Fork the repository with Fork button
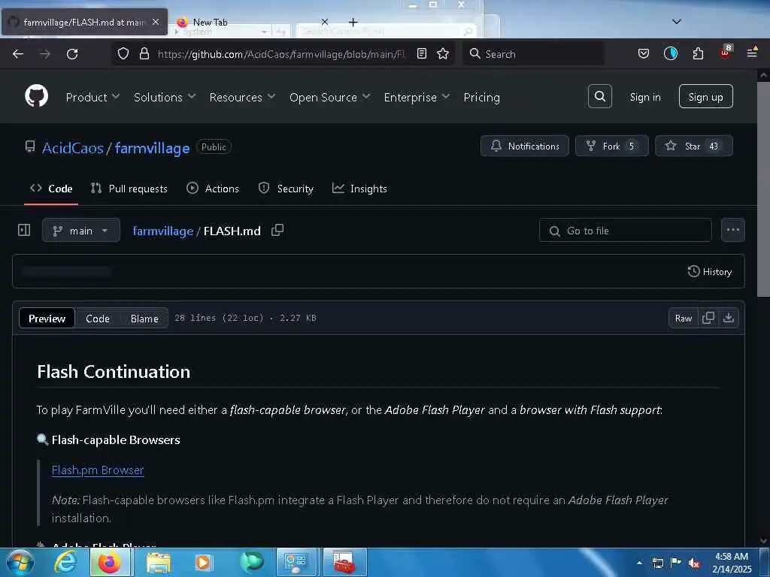The width and height of the screenshot is (770, 577). pos(612,146)
